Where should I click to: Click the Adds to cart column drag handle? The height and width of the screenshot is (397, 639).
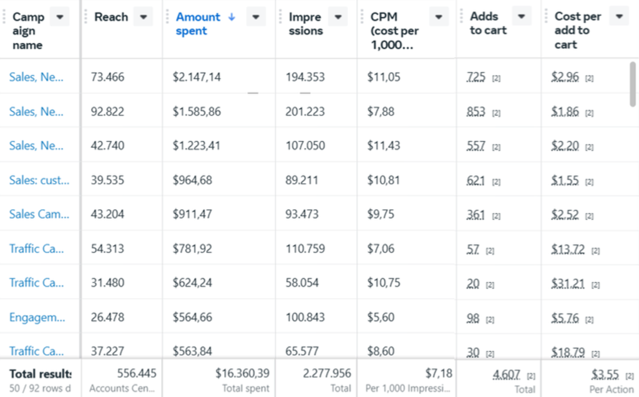pyautogui.click(x=463, y=17)
